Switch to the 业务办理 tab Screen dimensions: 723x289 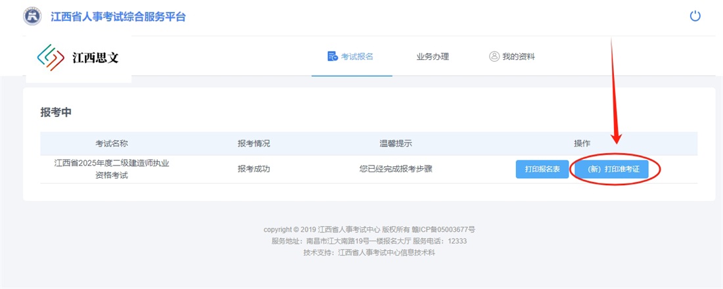[432, 56]
